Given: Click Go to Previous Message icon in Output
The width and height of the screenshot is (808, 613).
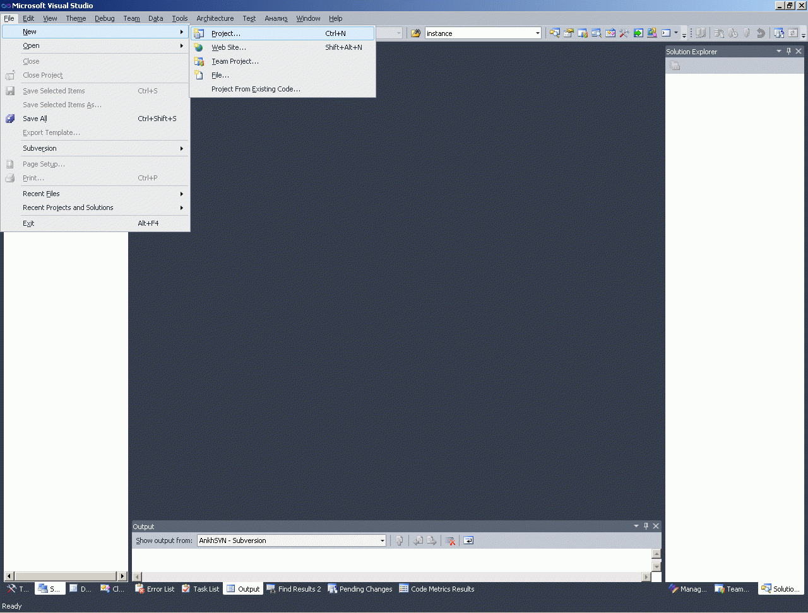Looking at the screenshot, I should (418, 540).
